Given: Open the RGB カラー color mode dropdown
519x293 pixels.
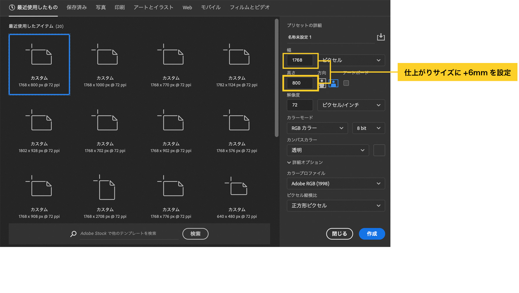Looking at the screenshot, I should click(317, 128).
